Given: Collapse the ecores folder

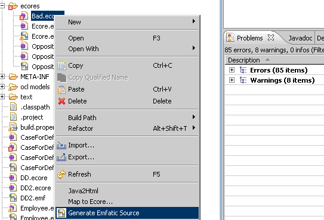Looking at the screenshot, I should [x=2, y=6].
